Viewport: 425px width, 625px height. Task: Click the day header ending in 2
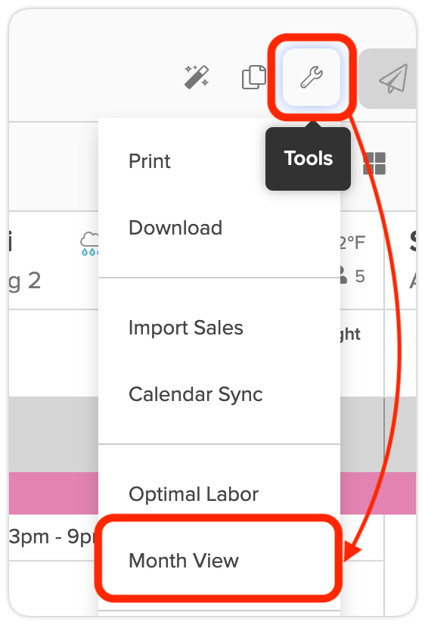tap(25, 281)
